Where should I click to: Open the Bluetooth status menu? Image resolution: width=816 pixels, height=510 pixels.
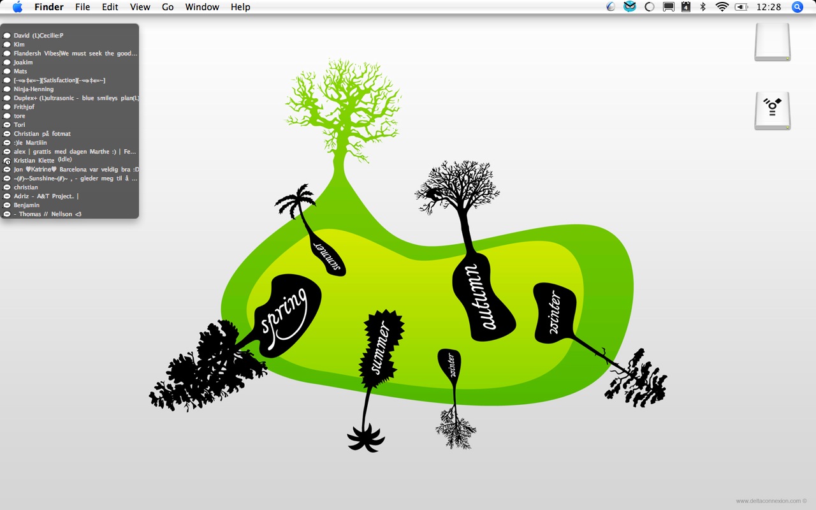pos(703,7)
